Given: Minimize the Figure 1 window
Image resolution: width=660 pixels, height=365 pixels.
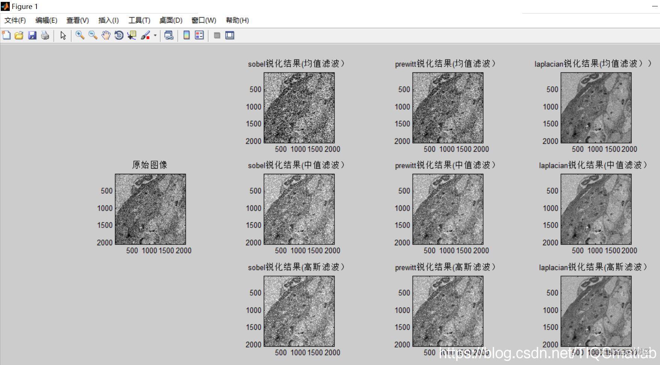Looking at the screenshot, I should (x=655, y=6).
